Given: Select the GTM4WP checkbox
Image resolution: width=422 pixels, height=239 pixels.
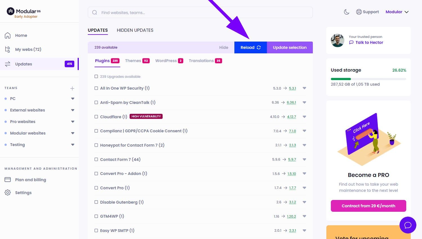Looking at the screenshot, I should pos(96,216).
